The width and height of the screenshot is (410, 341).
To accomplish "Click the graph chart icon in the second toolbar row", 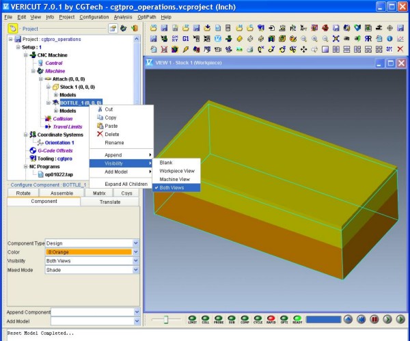I will (x=400, y=39).
